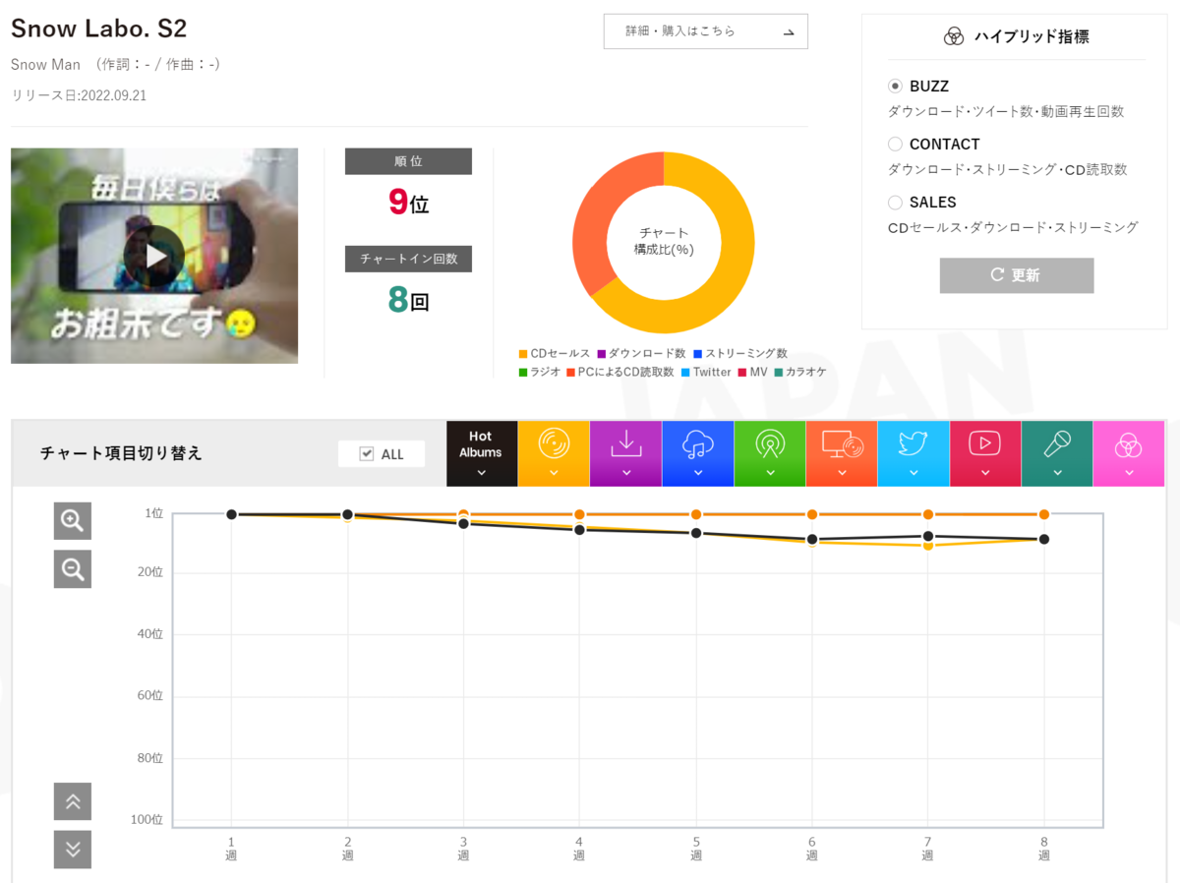This screenshot has width=1180, height=883.
Task: Toggle the red MV video icon
Action: click(985, 453)
